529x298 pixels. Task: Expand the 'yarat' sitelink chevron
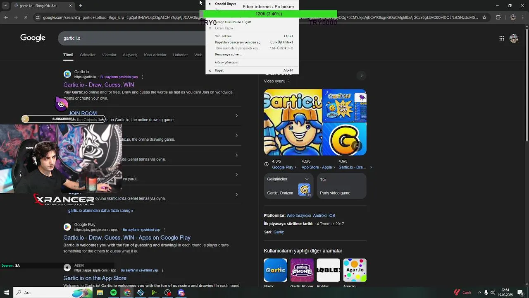tap(236, 175)
